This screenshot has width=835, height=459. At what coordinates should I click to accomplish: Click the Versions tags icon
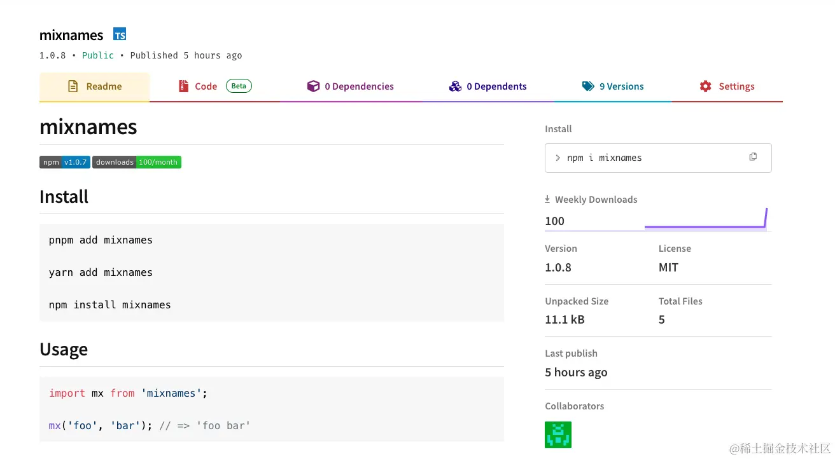[x=588, y=86]
